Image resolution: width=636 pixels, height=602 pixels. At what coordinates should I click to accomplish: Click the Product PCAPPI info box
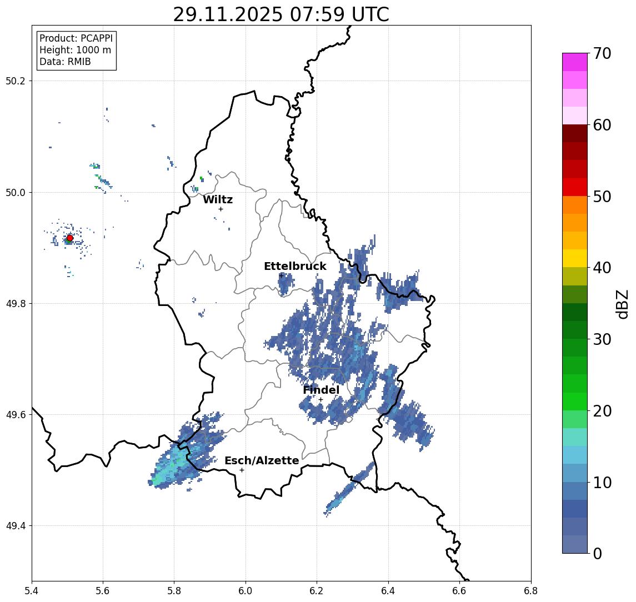click(76, 50)
